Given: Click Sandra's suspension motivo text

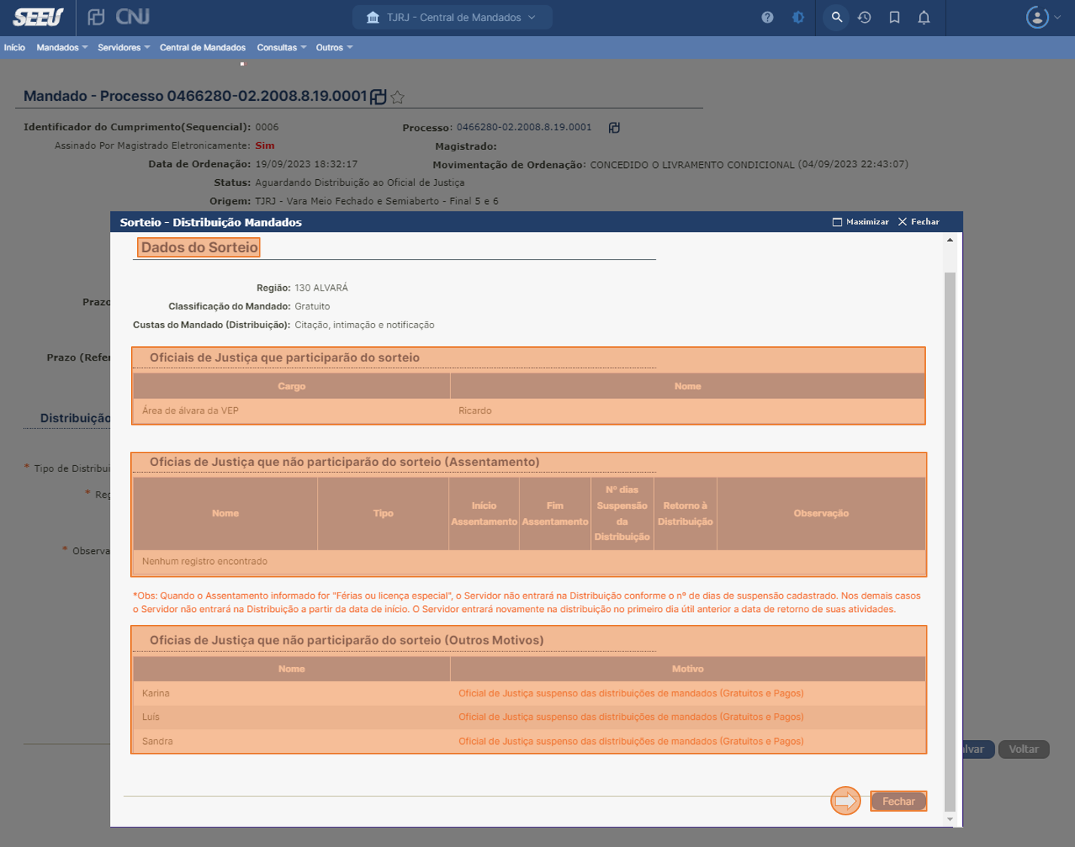Looking at the screenshot, I should (x=631, y=741).
